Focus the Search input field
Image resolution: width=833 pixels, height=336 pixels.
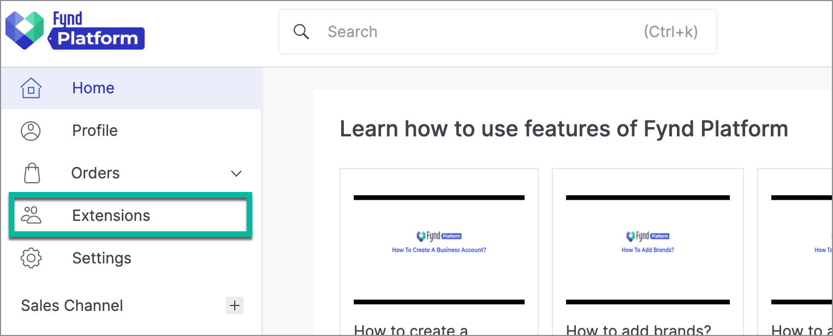[x=497, y=32]
